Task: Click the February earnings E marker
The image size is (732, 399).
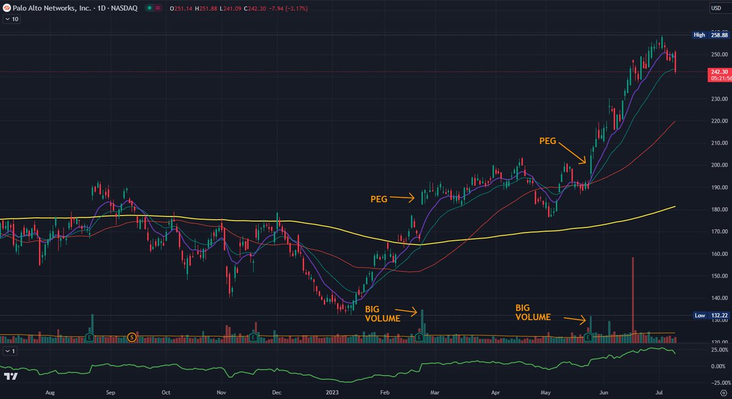Action: [418, 337]
